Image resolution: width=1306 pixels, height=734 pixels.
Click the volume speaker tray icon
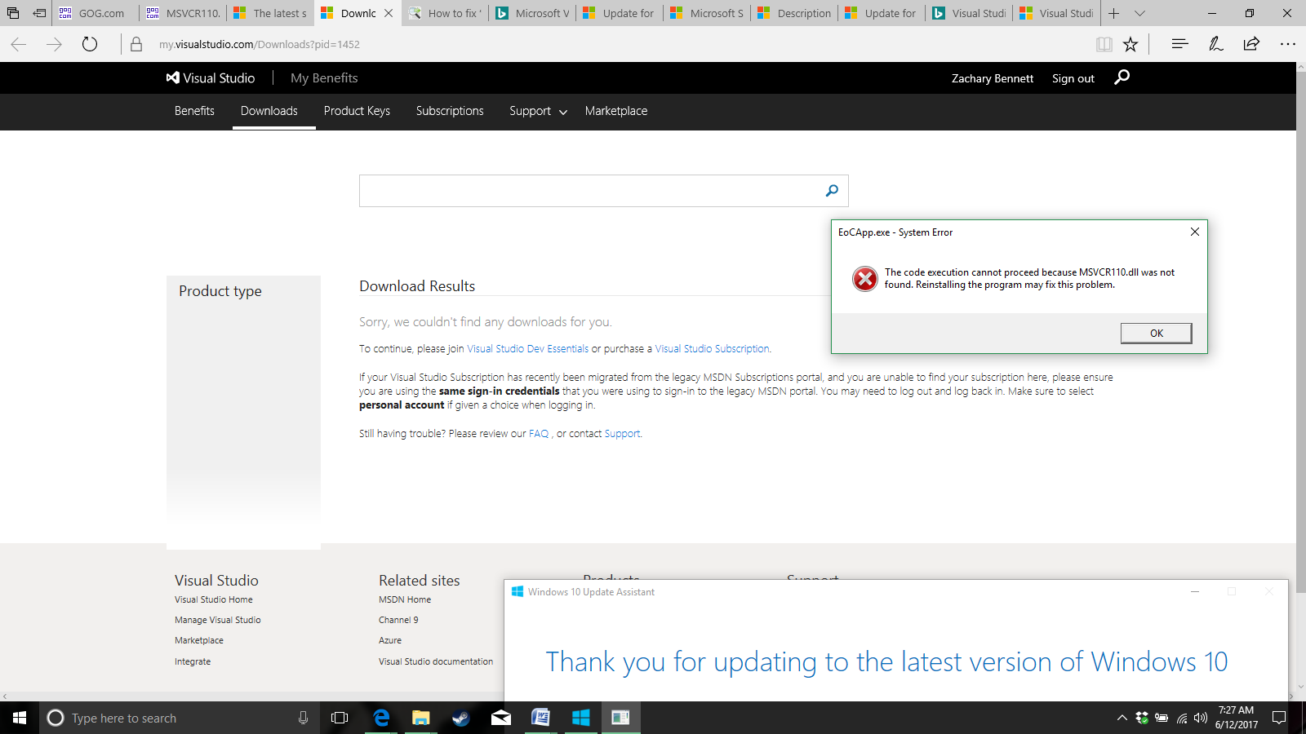[x=1200, y=718]
